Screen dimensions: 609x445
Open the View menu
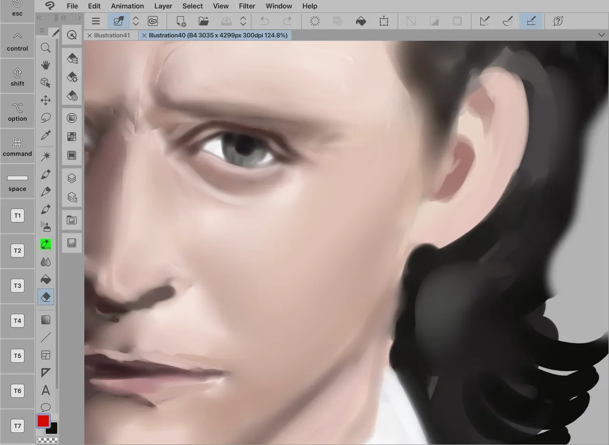point(221,6)
